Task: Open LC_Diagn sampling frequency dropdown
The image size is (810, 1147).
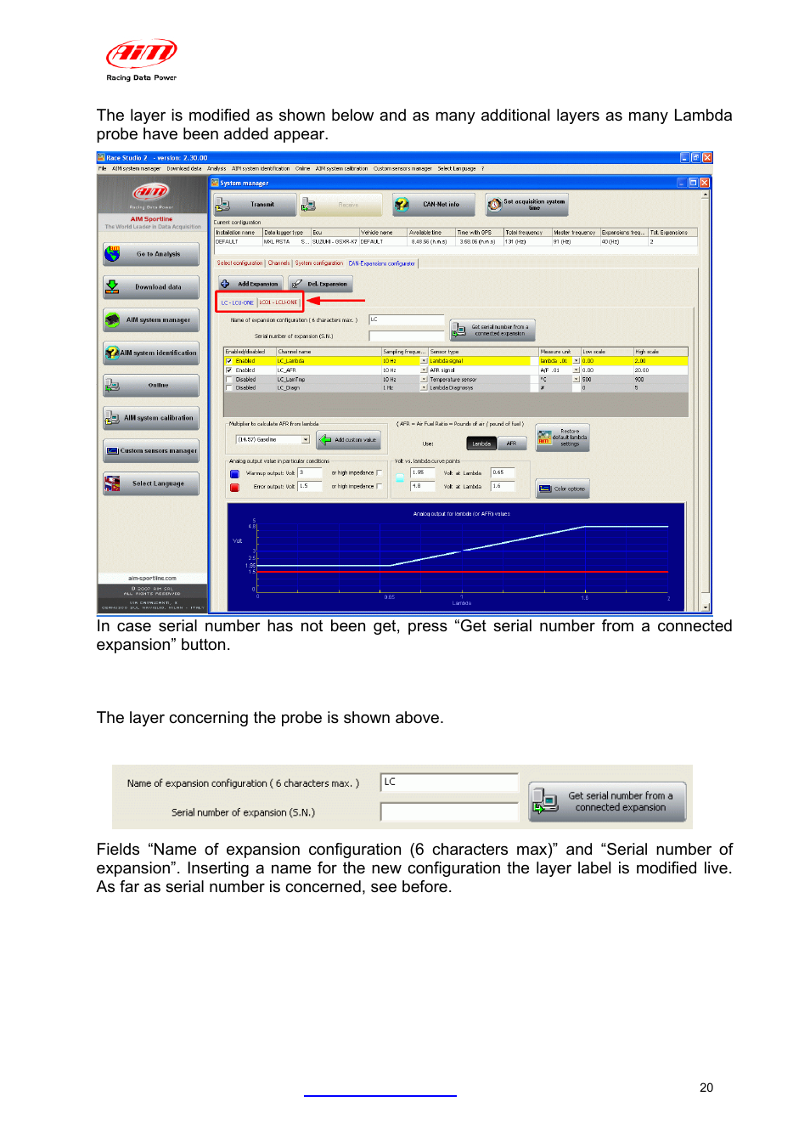Action: point(424,387)
